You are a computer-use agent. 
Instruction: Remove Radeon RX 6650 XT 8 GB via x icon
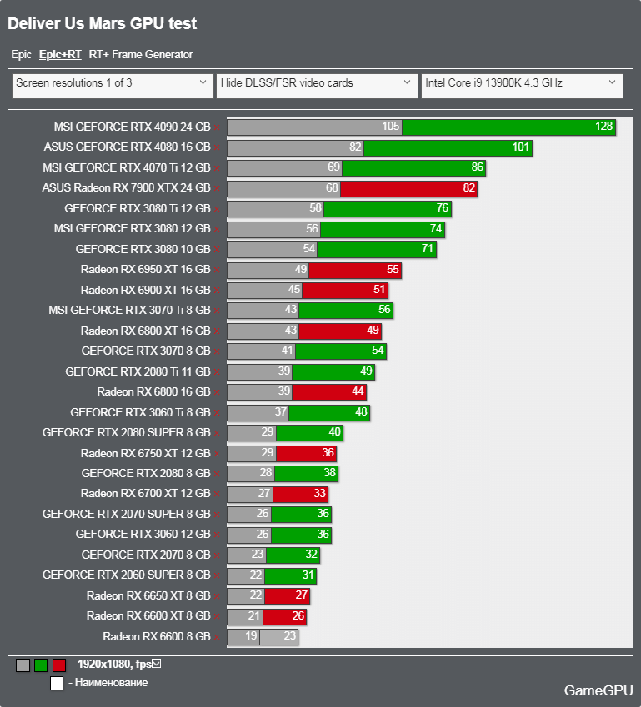pos(217,596)
